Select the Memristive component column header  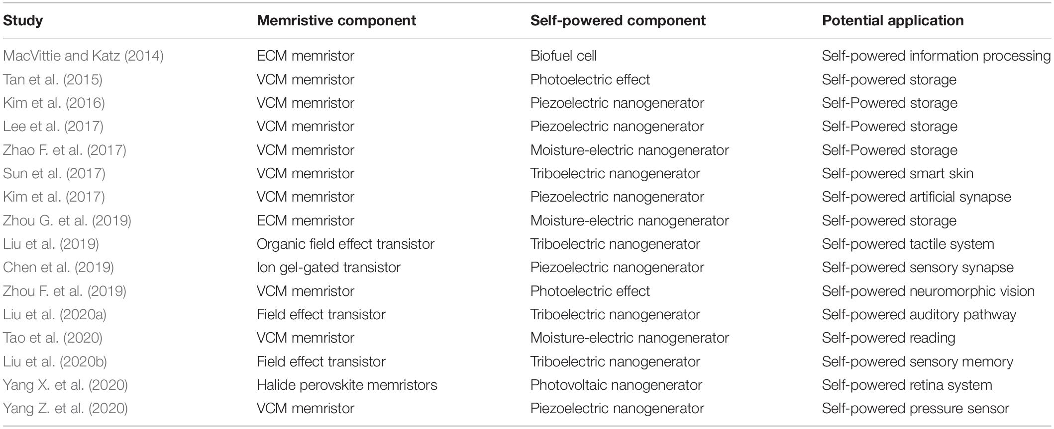click(336, 20)
